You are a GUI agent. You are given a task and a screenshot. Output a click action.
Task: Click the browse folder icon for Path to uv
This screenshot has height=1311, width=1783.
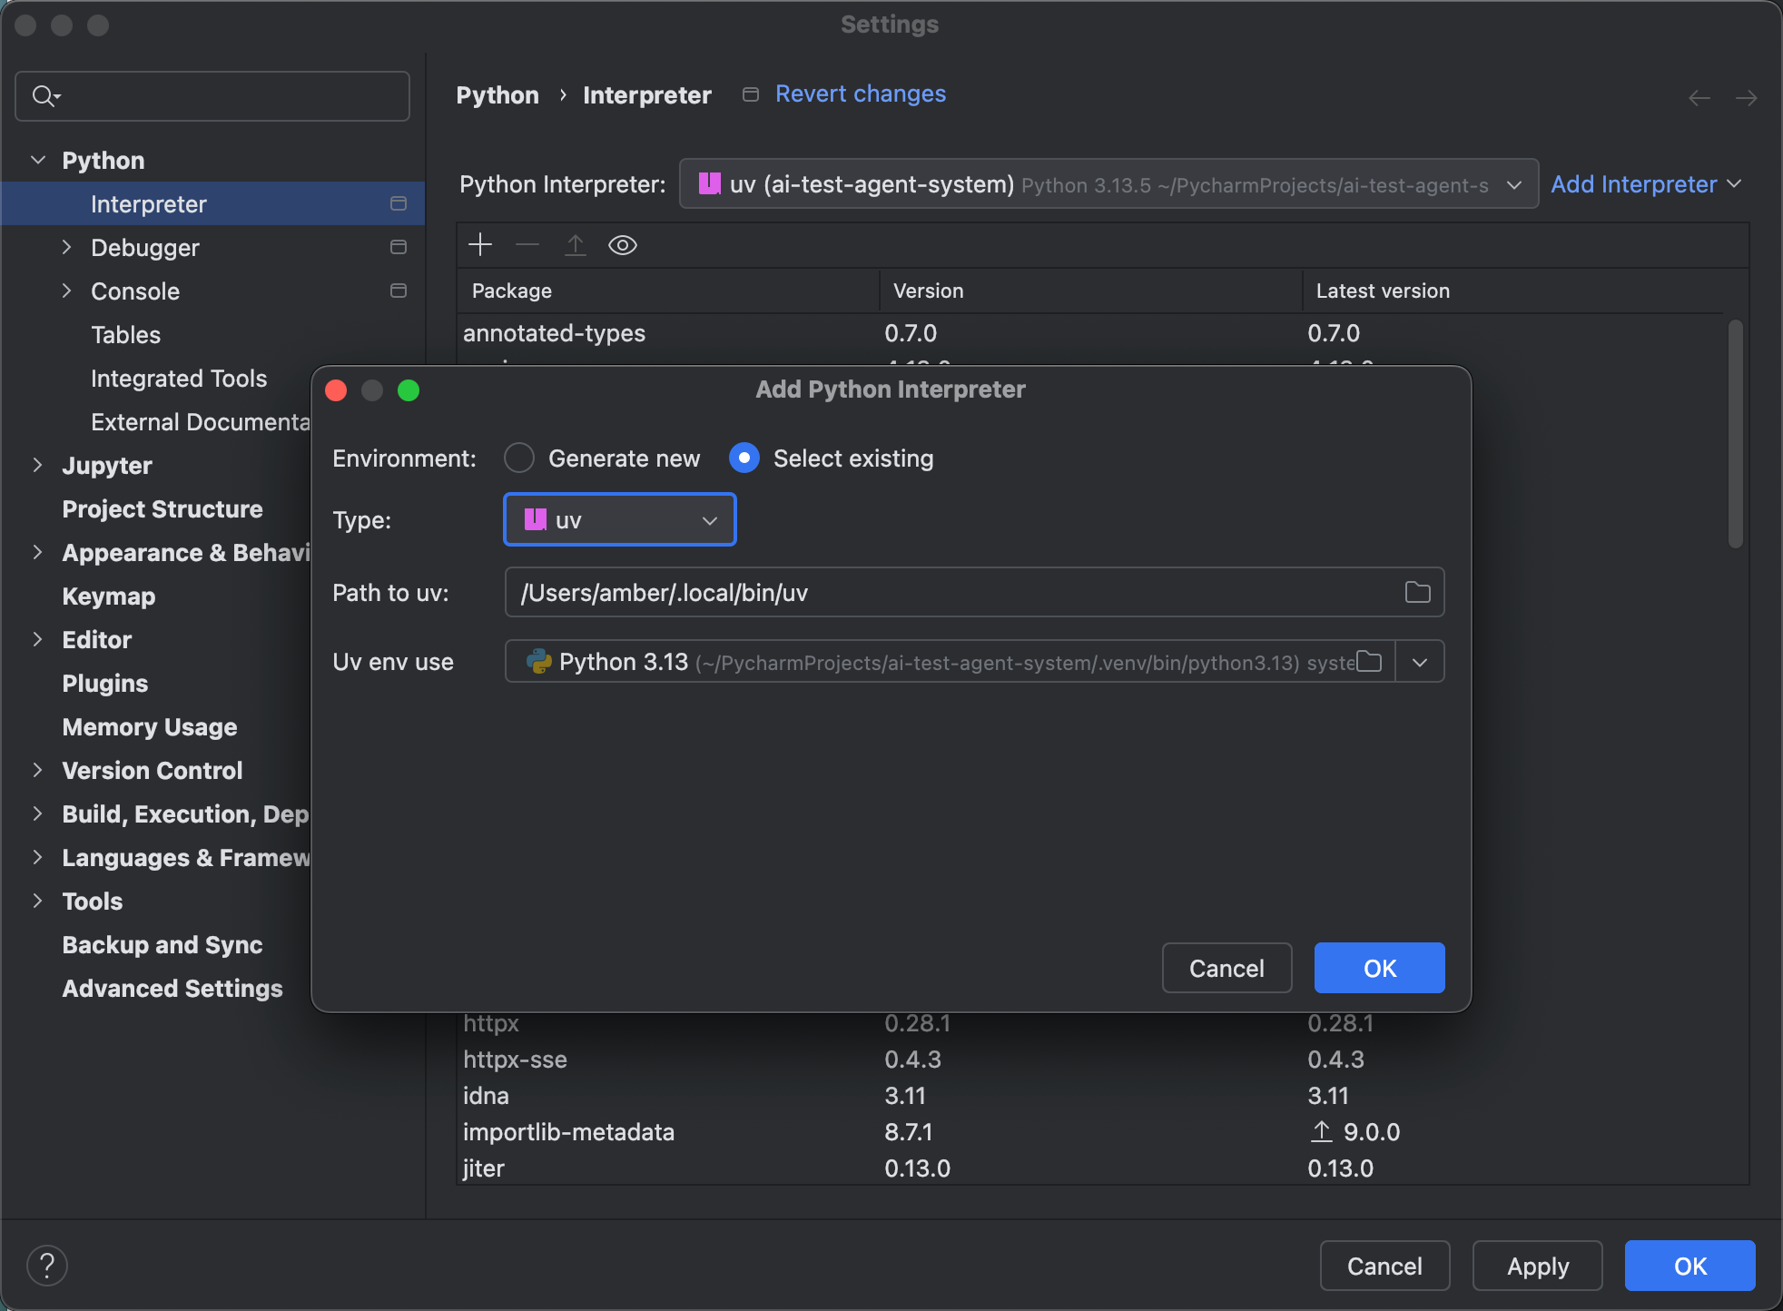pyautogui.click(x=1417, y=593)
